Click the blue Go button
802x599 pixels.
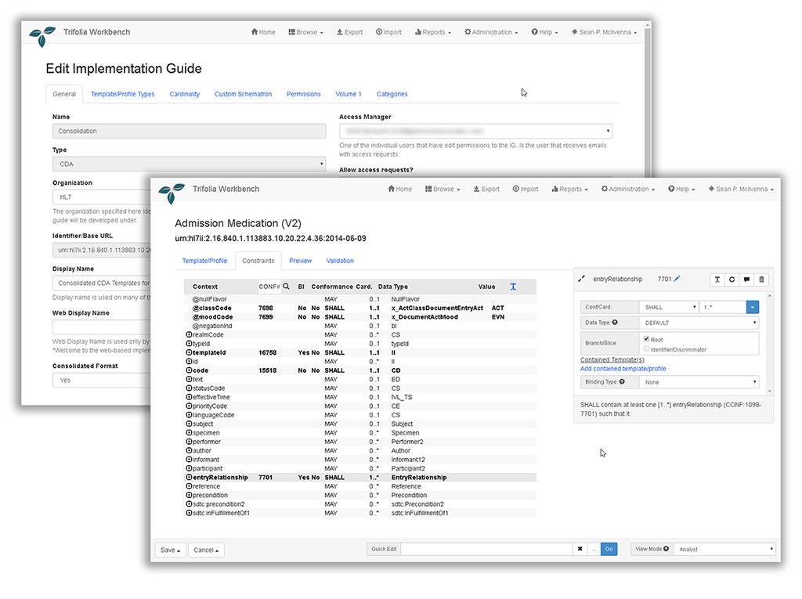[x=609, y=549]
